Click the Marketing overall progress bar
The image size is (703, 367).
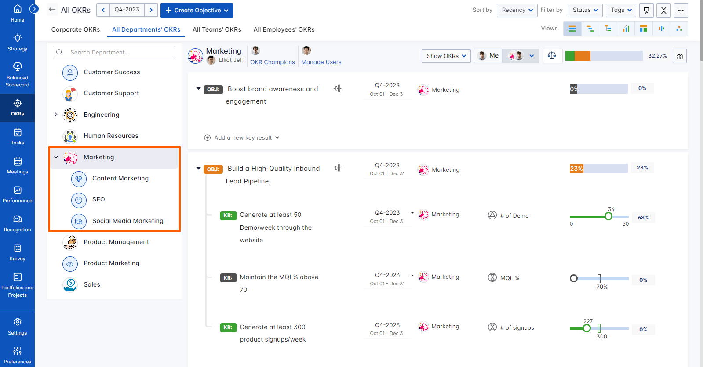point(604,56)
